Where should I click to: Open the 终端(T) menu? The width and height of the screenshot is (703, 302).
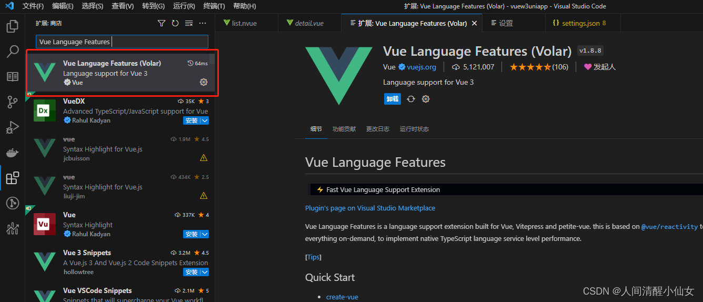click(214, 6)
